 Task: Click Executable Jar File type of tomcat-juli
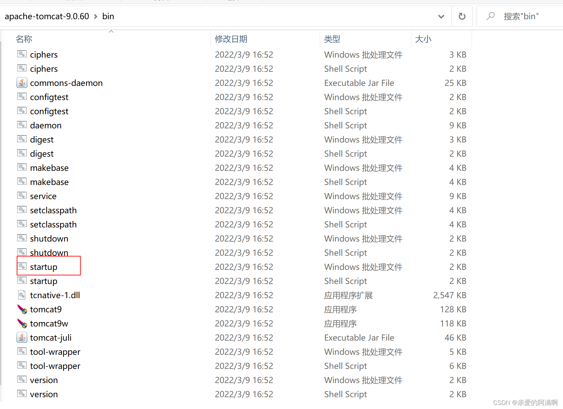[x=359, y=338]
